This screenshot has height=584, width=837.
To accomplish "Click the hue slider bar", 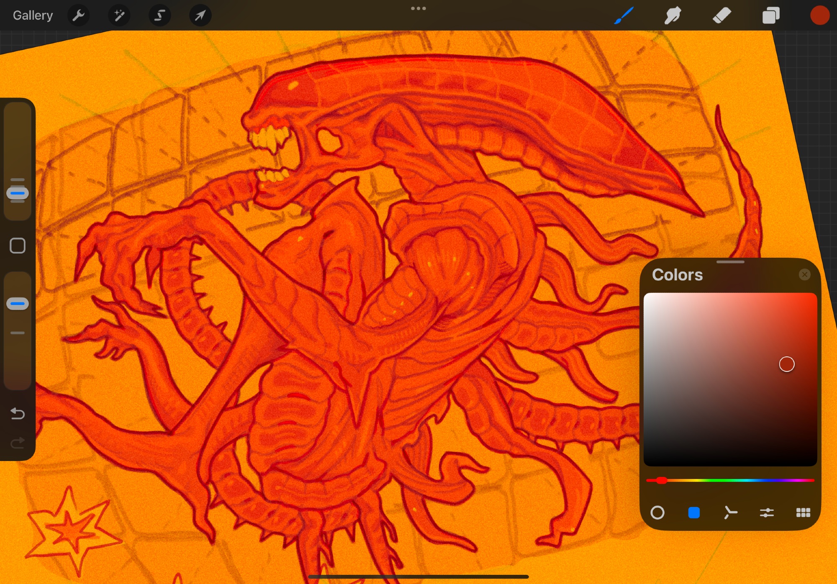I will tap(730, 480).
